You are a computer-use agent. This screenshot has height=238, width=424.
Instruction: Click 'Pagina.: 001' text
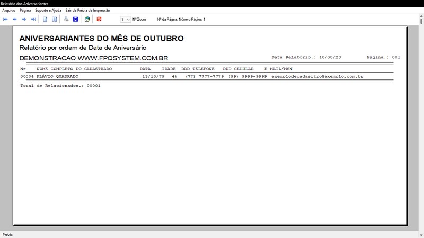pos(383,57)
